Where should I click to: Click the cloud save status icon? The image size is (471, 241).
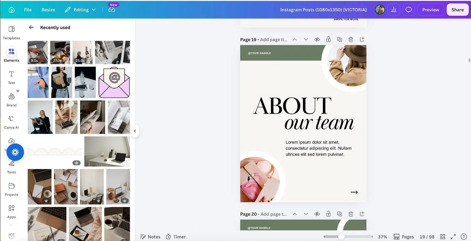coord(112,10)
